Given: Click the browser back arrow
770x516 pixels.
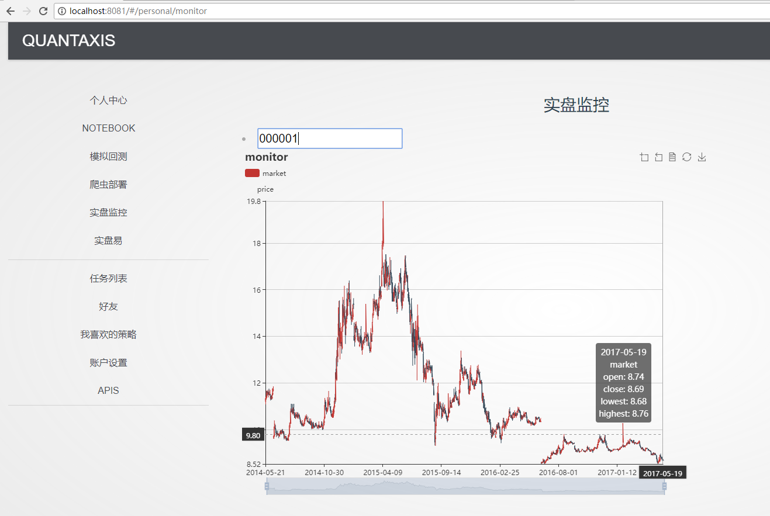Looking at the screenshot, I should coord(10,11).
